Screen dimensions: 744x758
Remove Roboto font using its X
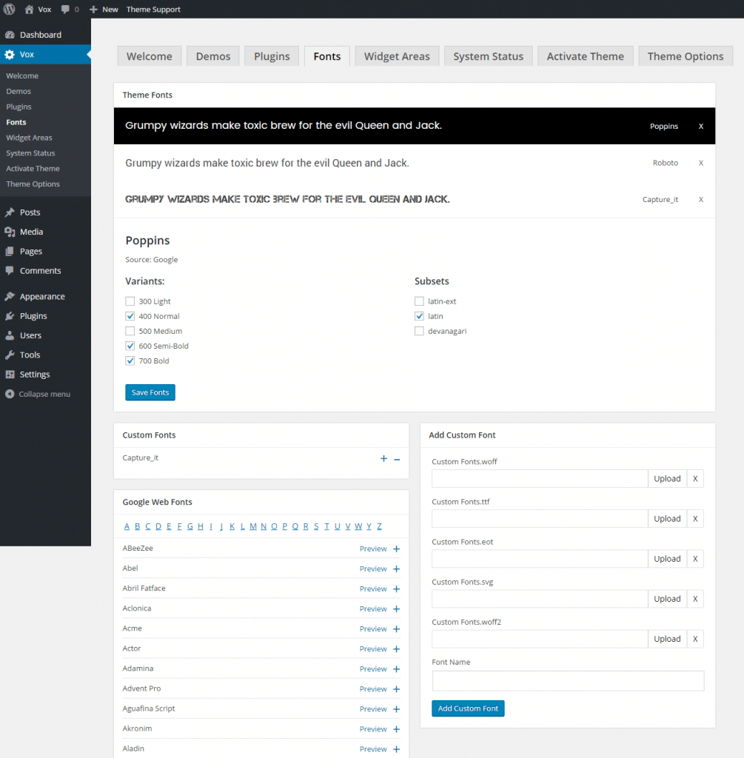point(700,163)
